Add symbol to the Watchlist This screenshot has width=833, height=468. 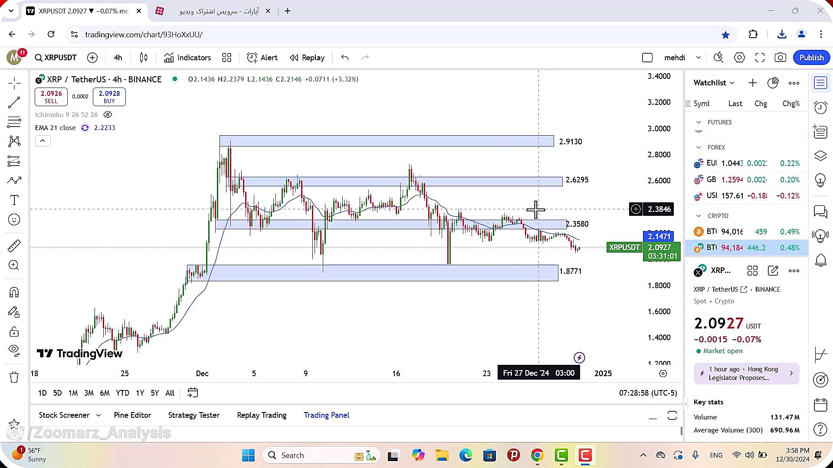[753, 83]
